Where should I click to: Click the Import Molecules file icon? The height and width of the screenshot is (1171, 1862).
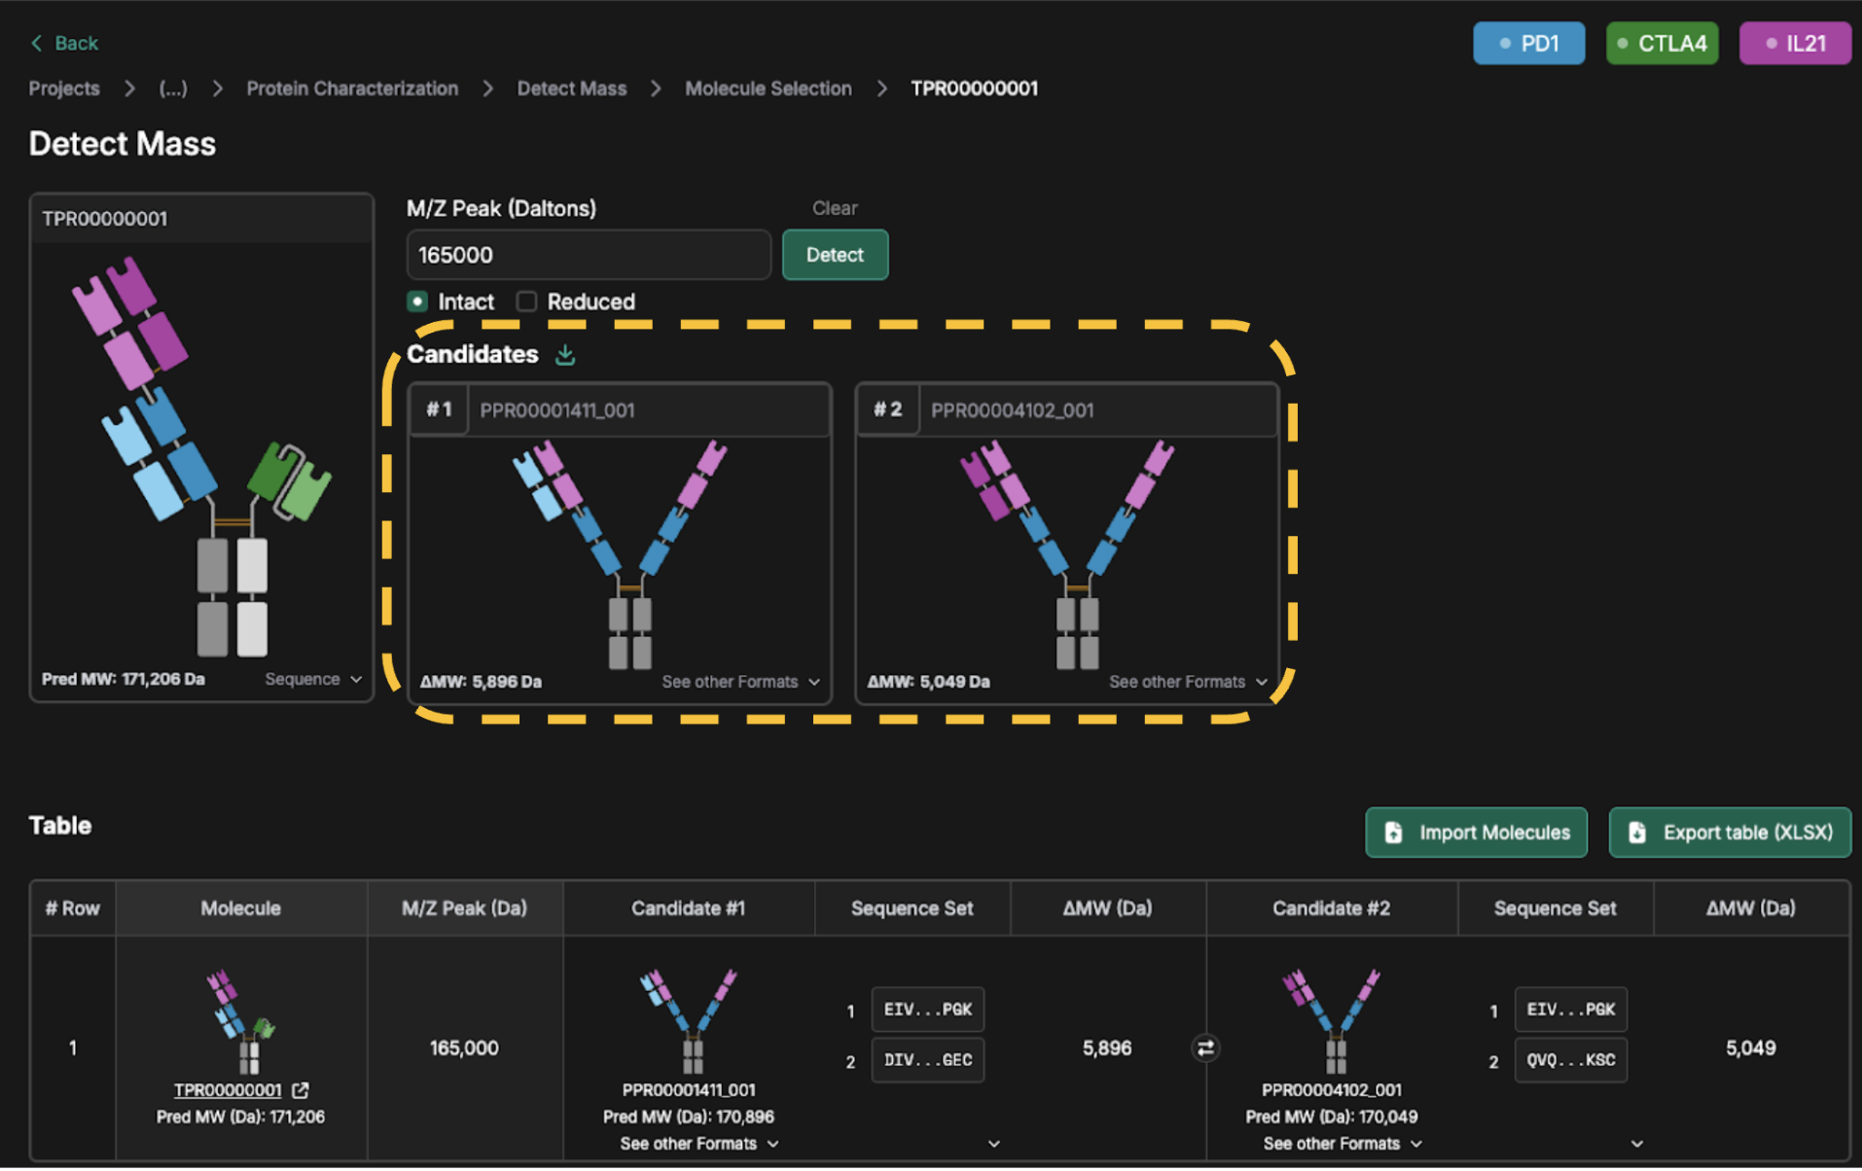point(1394,833)
